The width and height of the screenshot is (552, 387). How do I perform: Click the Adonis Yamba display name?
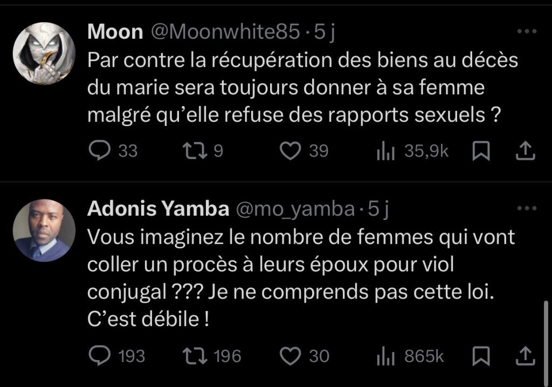(158, 210)
